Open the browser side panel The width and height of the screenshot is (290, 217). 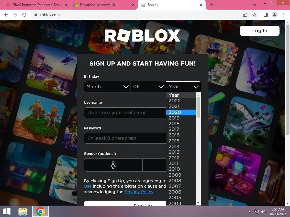click(265, 15)
